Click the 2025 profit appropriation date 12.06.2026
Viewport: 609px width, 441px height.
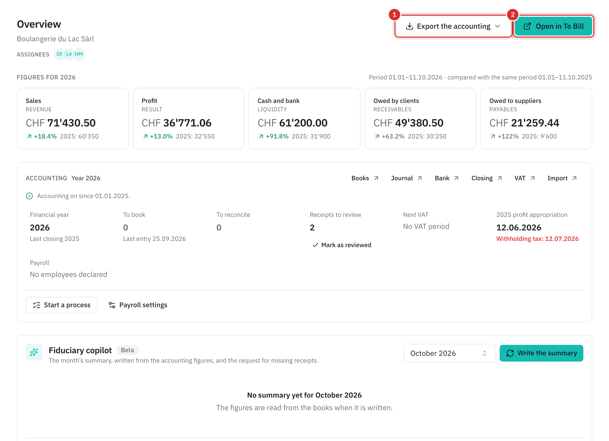519,228
